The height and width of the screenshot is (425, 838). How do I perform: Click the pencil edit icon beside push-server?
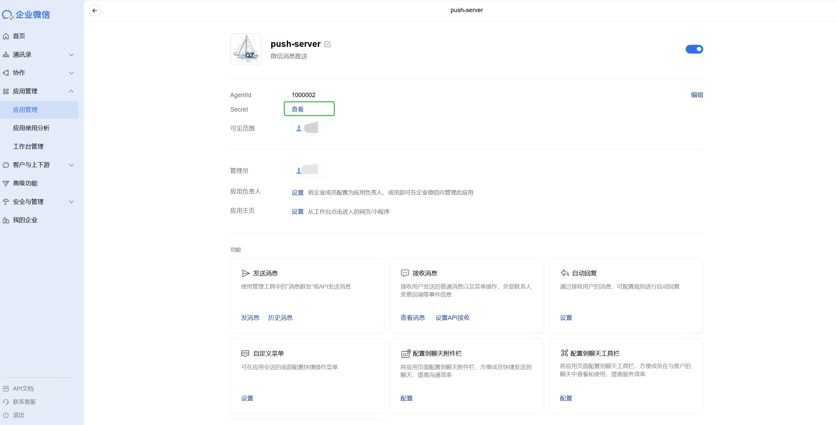[328, 44]
